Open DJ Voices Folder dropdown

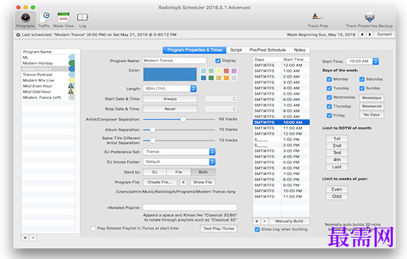(179, 162)
